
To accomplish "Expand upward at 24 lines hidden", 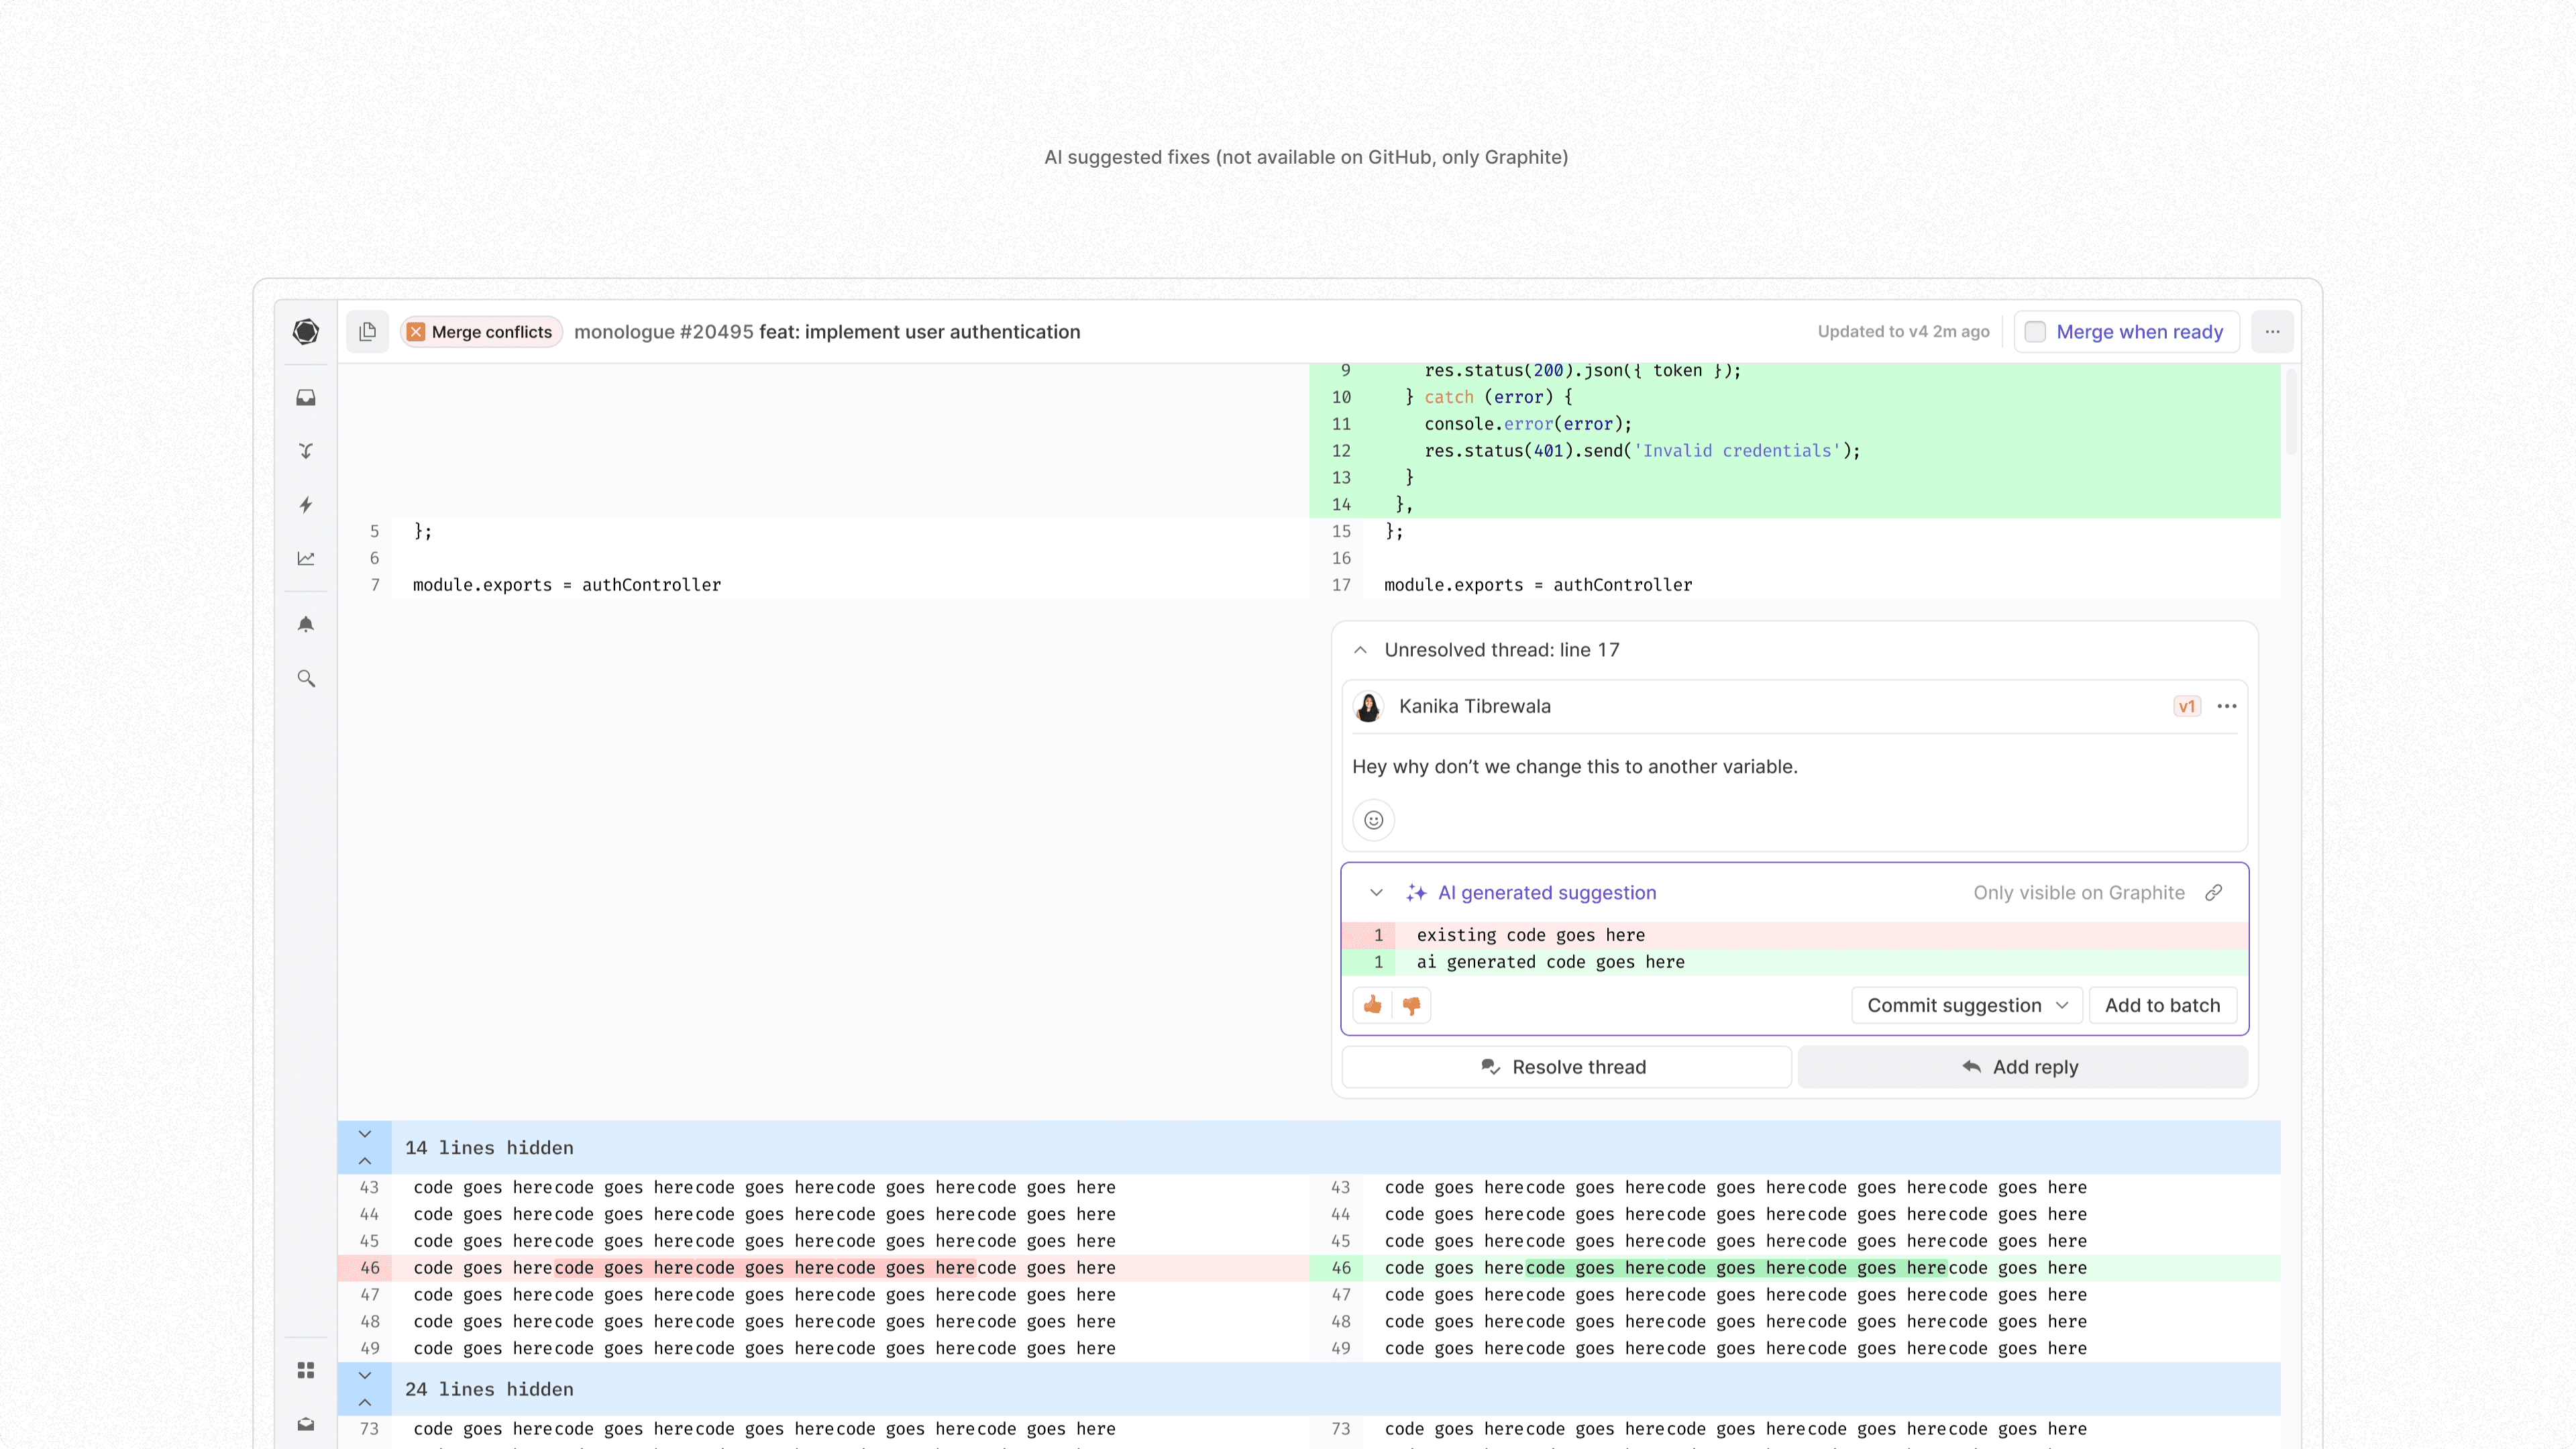I will click(365, 1402).
